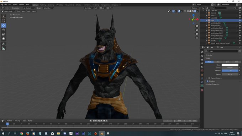Click the Windows Start button
The image size is (242, 136).
3,134
